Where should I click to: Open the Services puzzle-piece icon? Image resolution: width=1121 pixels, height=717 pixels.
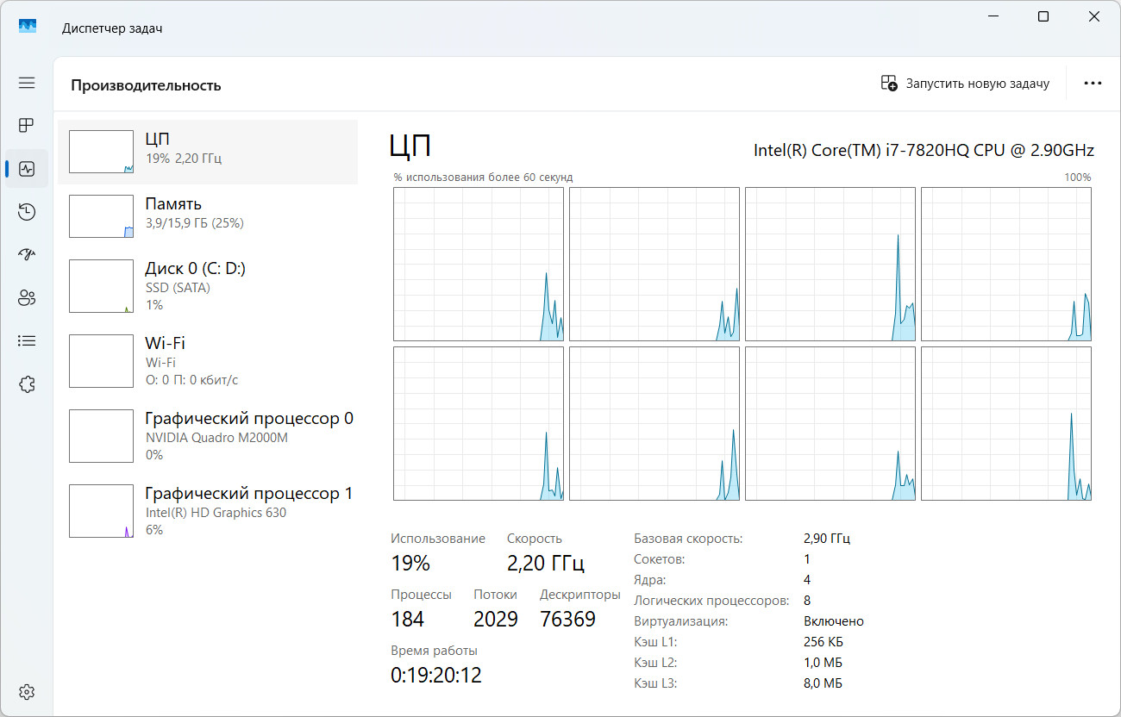tap(27, 384)
